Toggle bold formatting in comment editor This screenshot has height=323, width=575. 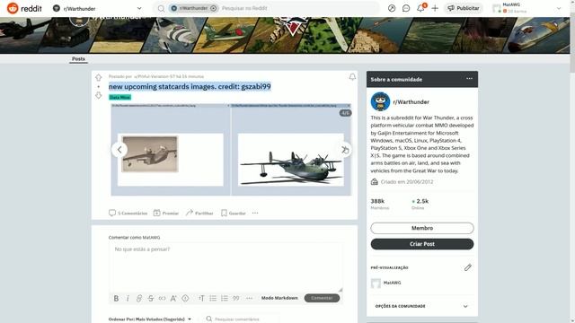(x=116, y=299)
